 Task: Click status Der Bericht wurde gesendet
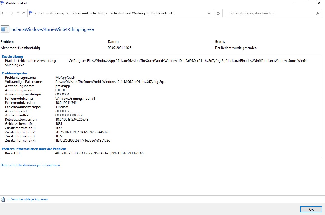click(x=236, y=48)
